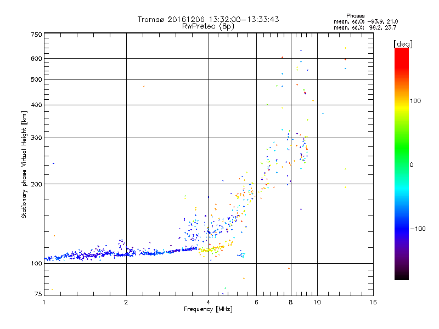Click the lone orange point near 470 km
The image size is (439, 329).
[x=144, y=87]
